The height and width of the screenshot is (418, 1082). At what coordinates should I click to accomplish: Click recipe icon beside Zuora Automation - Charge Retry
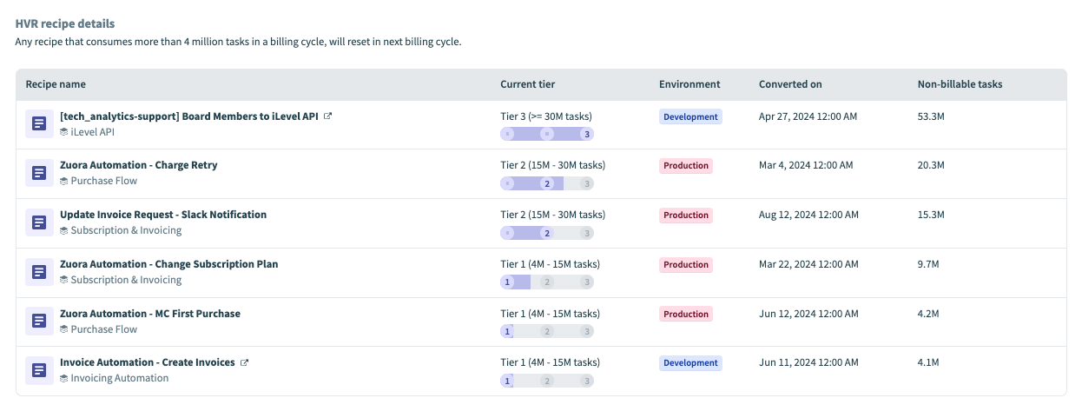pyautogui.click(x=38, y=173)
